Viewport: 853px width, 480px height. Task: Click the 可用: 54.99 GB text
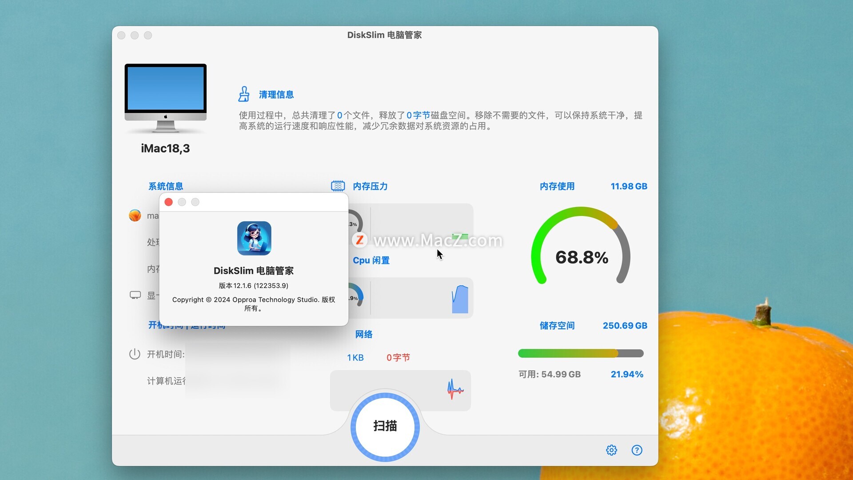tap(550, 374)
